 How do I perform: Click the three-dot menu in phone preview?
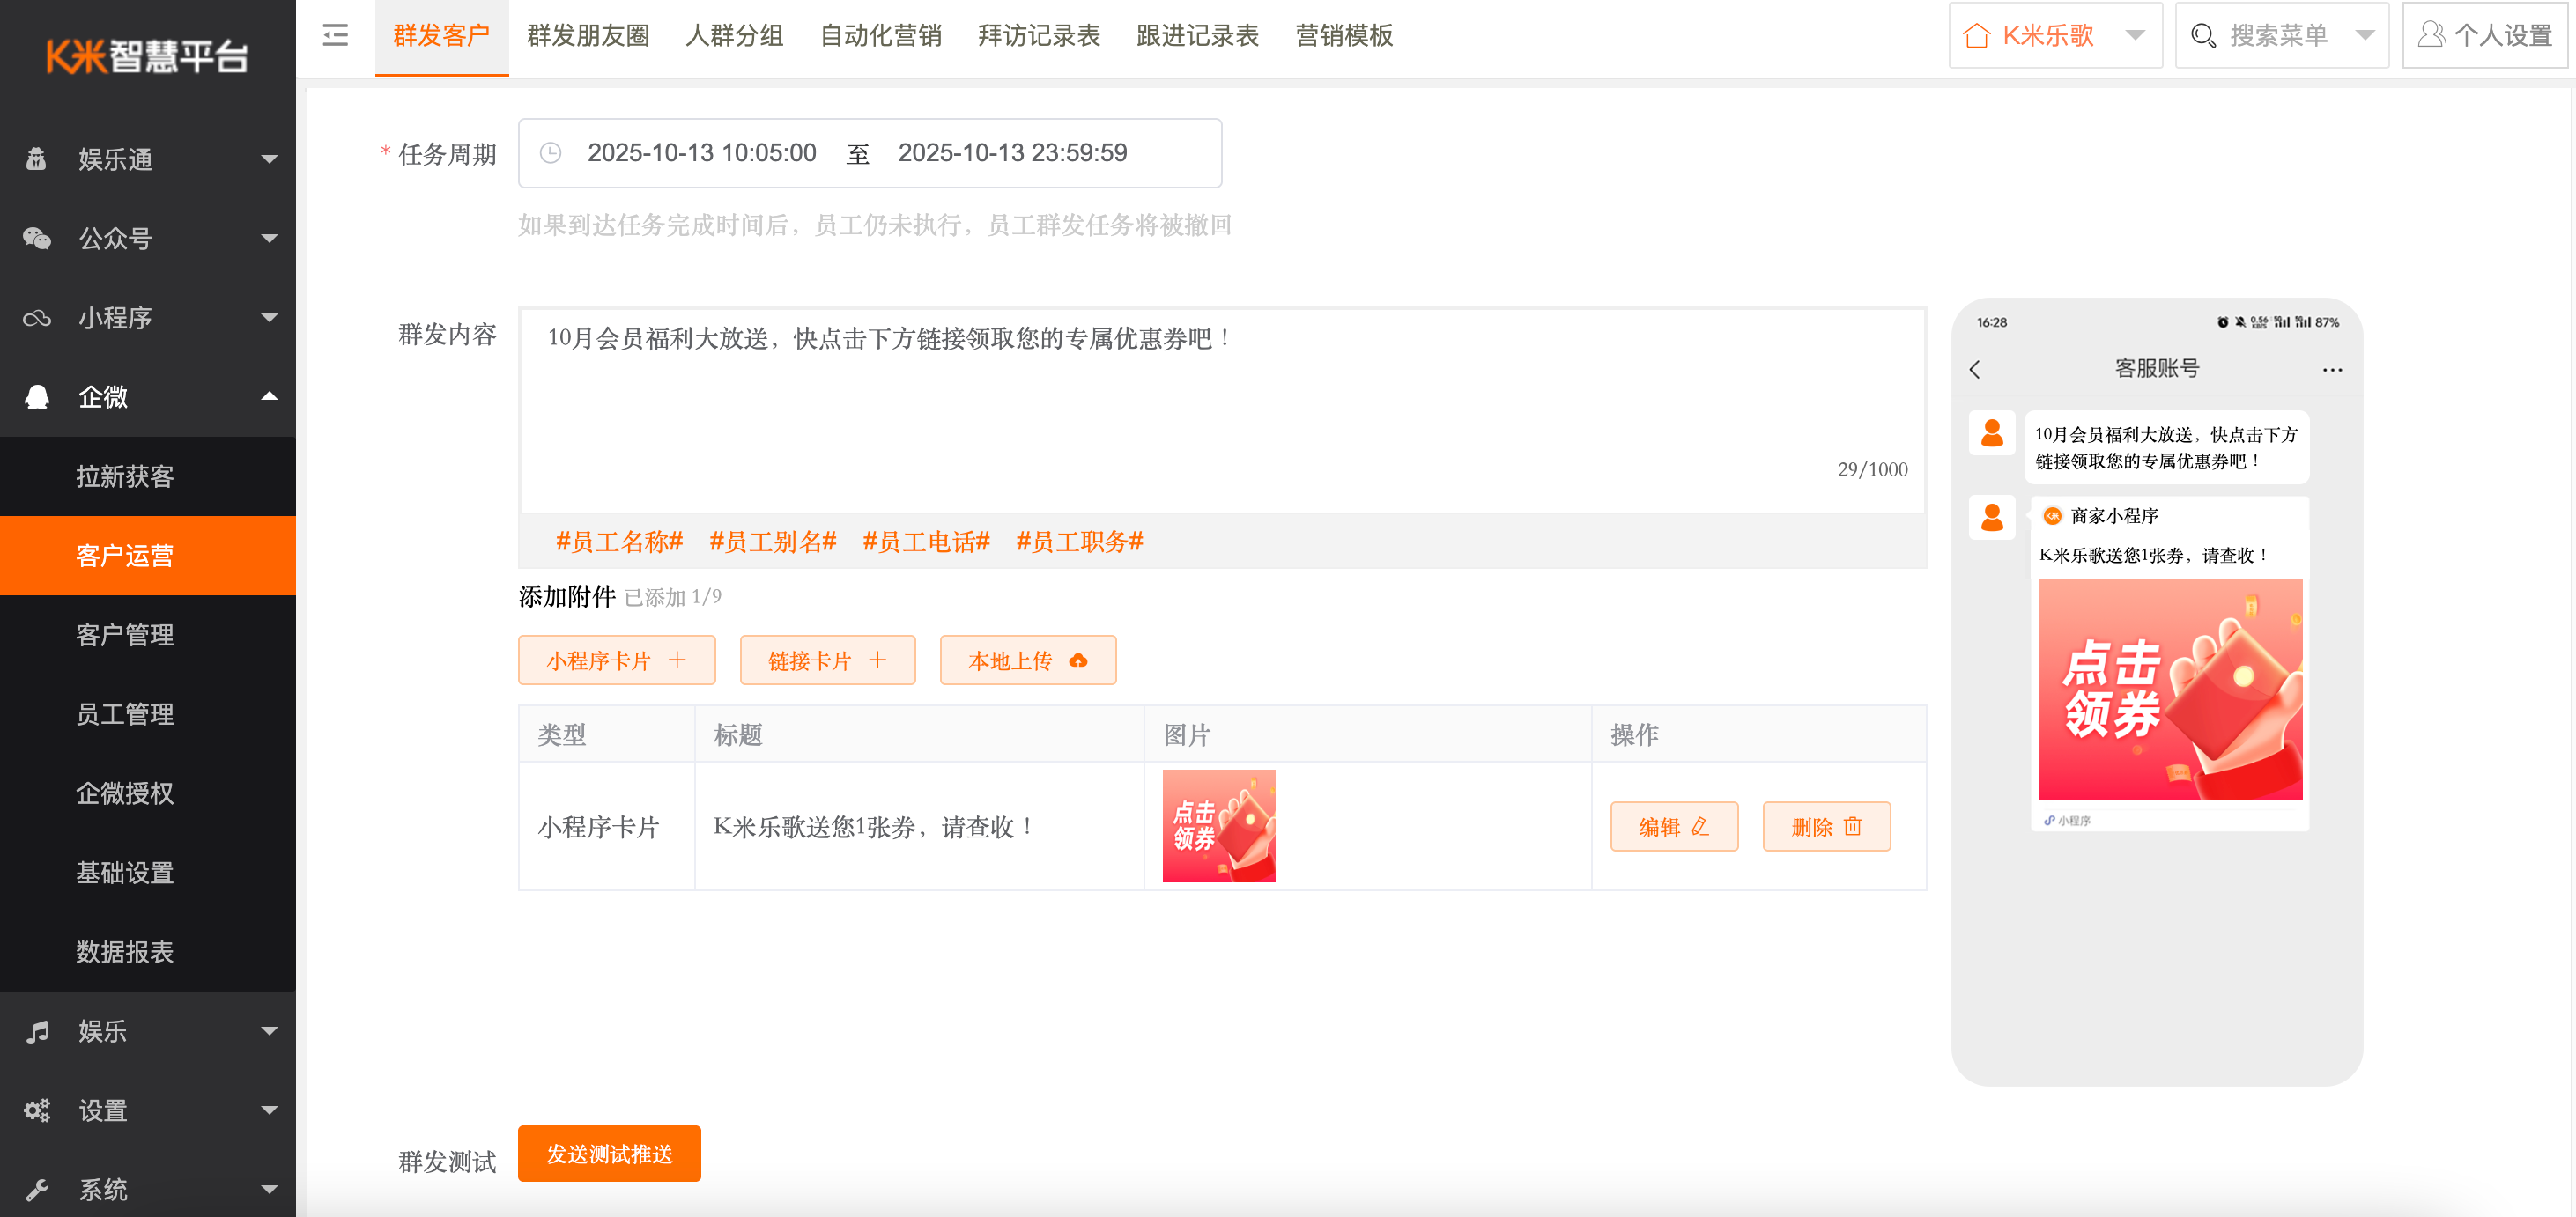[2332, 370]
